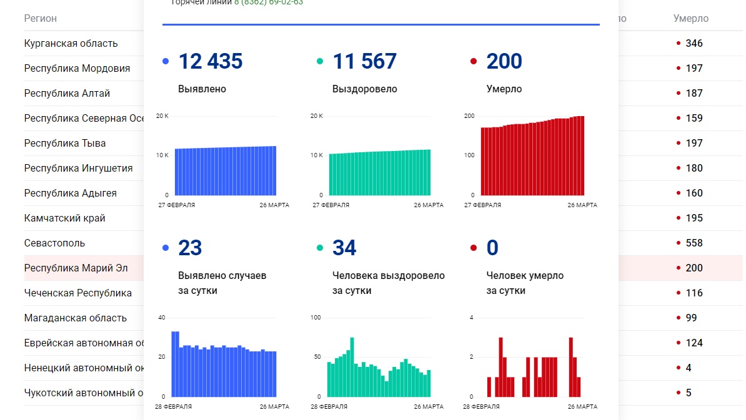Click the green dot beside 11 567 Выздоровело

(x=320, y=61)
